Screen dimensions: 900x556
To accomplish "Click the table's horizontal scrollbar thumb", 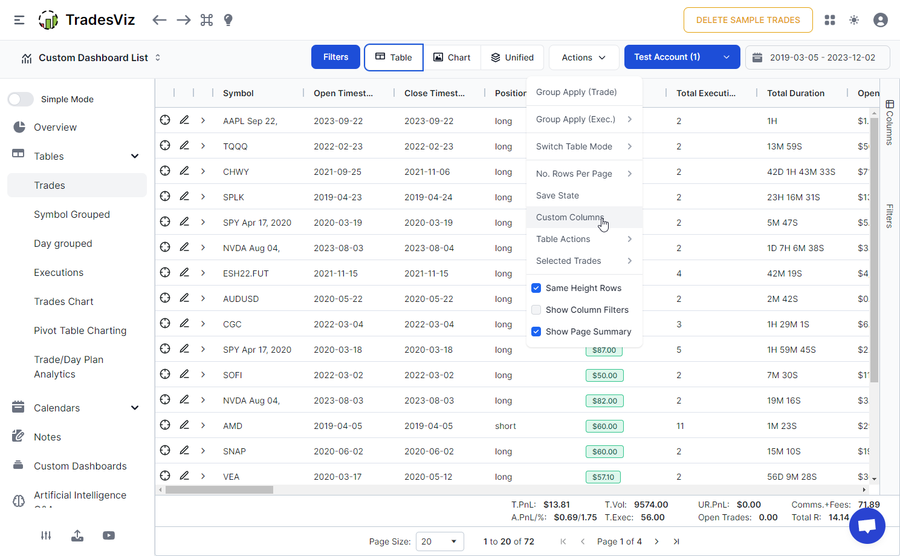I will point(219,489).
